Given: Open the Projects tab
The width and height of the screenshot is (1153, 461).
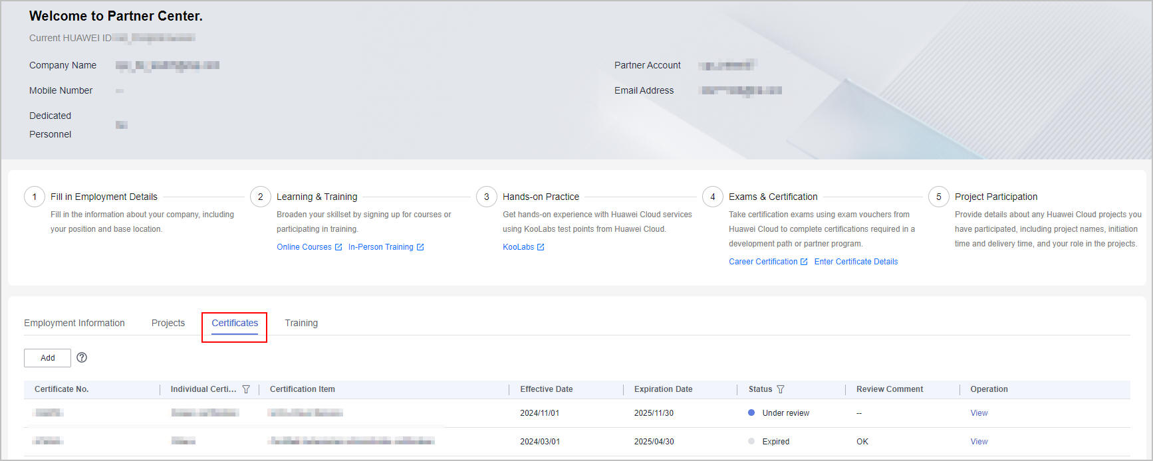Looking at the screenshot, I should pyautogui.click(x=168, y=323).
